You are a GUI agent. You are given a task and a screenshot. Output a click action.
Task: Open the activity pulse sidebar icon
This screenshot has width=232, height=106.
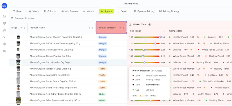4,37
